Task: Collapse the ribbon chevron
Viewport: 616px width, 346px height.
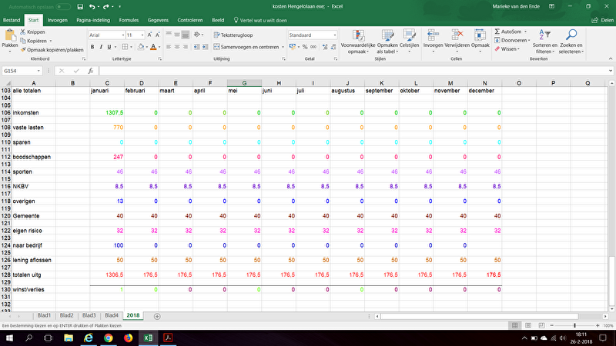Action: (611, 59)
